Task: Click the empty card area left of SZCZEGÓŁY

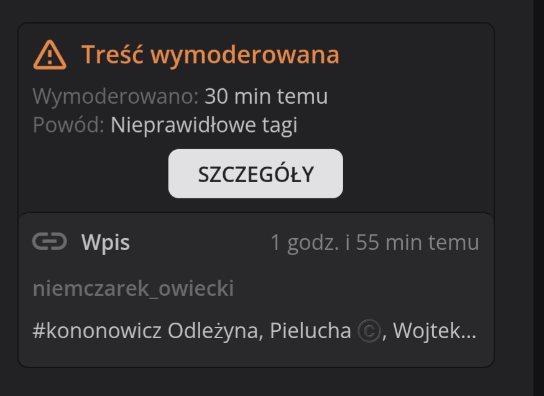Action: [94, 173]
